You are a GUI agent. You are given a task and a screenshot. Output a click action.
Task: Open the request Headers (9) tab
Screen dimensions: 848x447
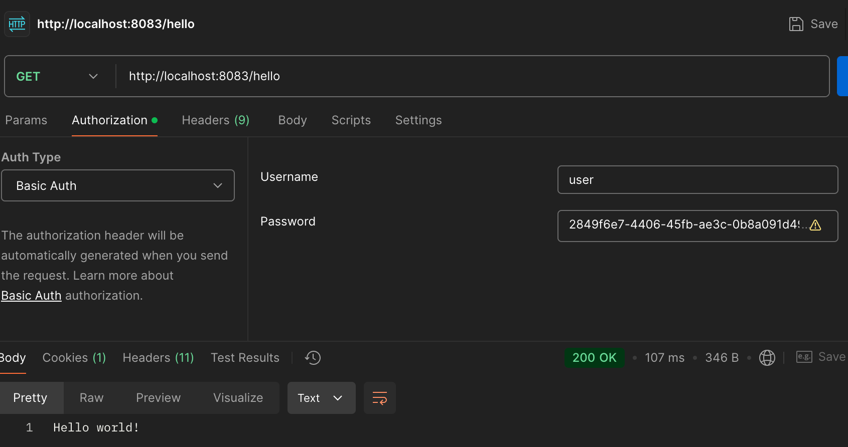pos(216,120)
